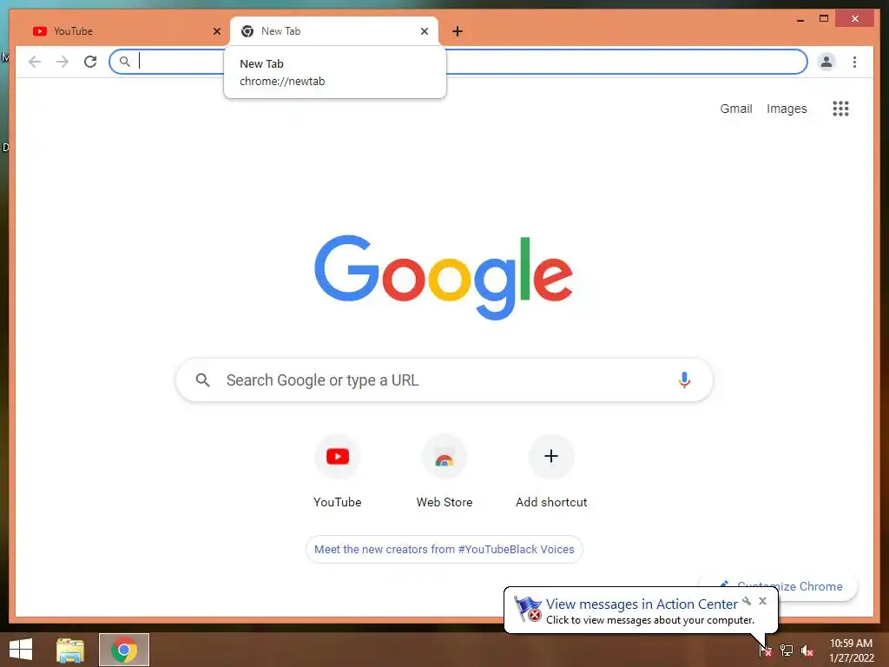This screenshot has height=667, width=889.
Task: Open the Google apps grid
Action: pos(840,109)
